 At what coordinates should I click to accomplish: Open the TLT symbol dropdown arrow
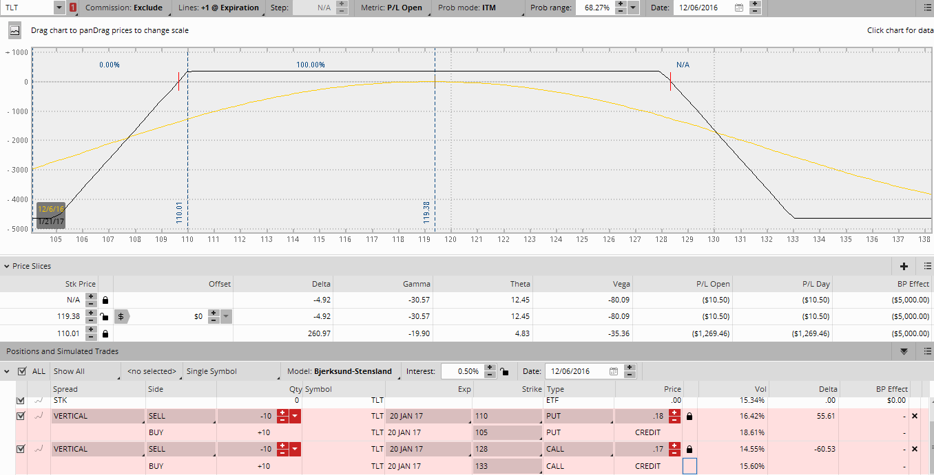click(x=59, y=8)
